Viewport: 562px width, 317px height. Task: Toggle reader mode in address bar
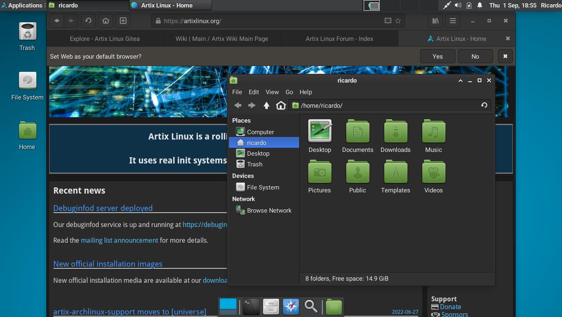(x=388, y=21)
